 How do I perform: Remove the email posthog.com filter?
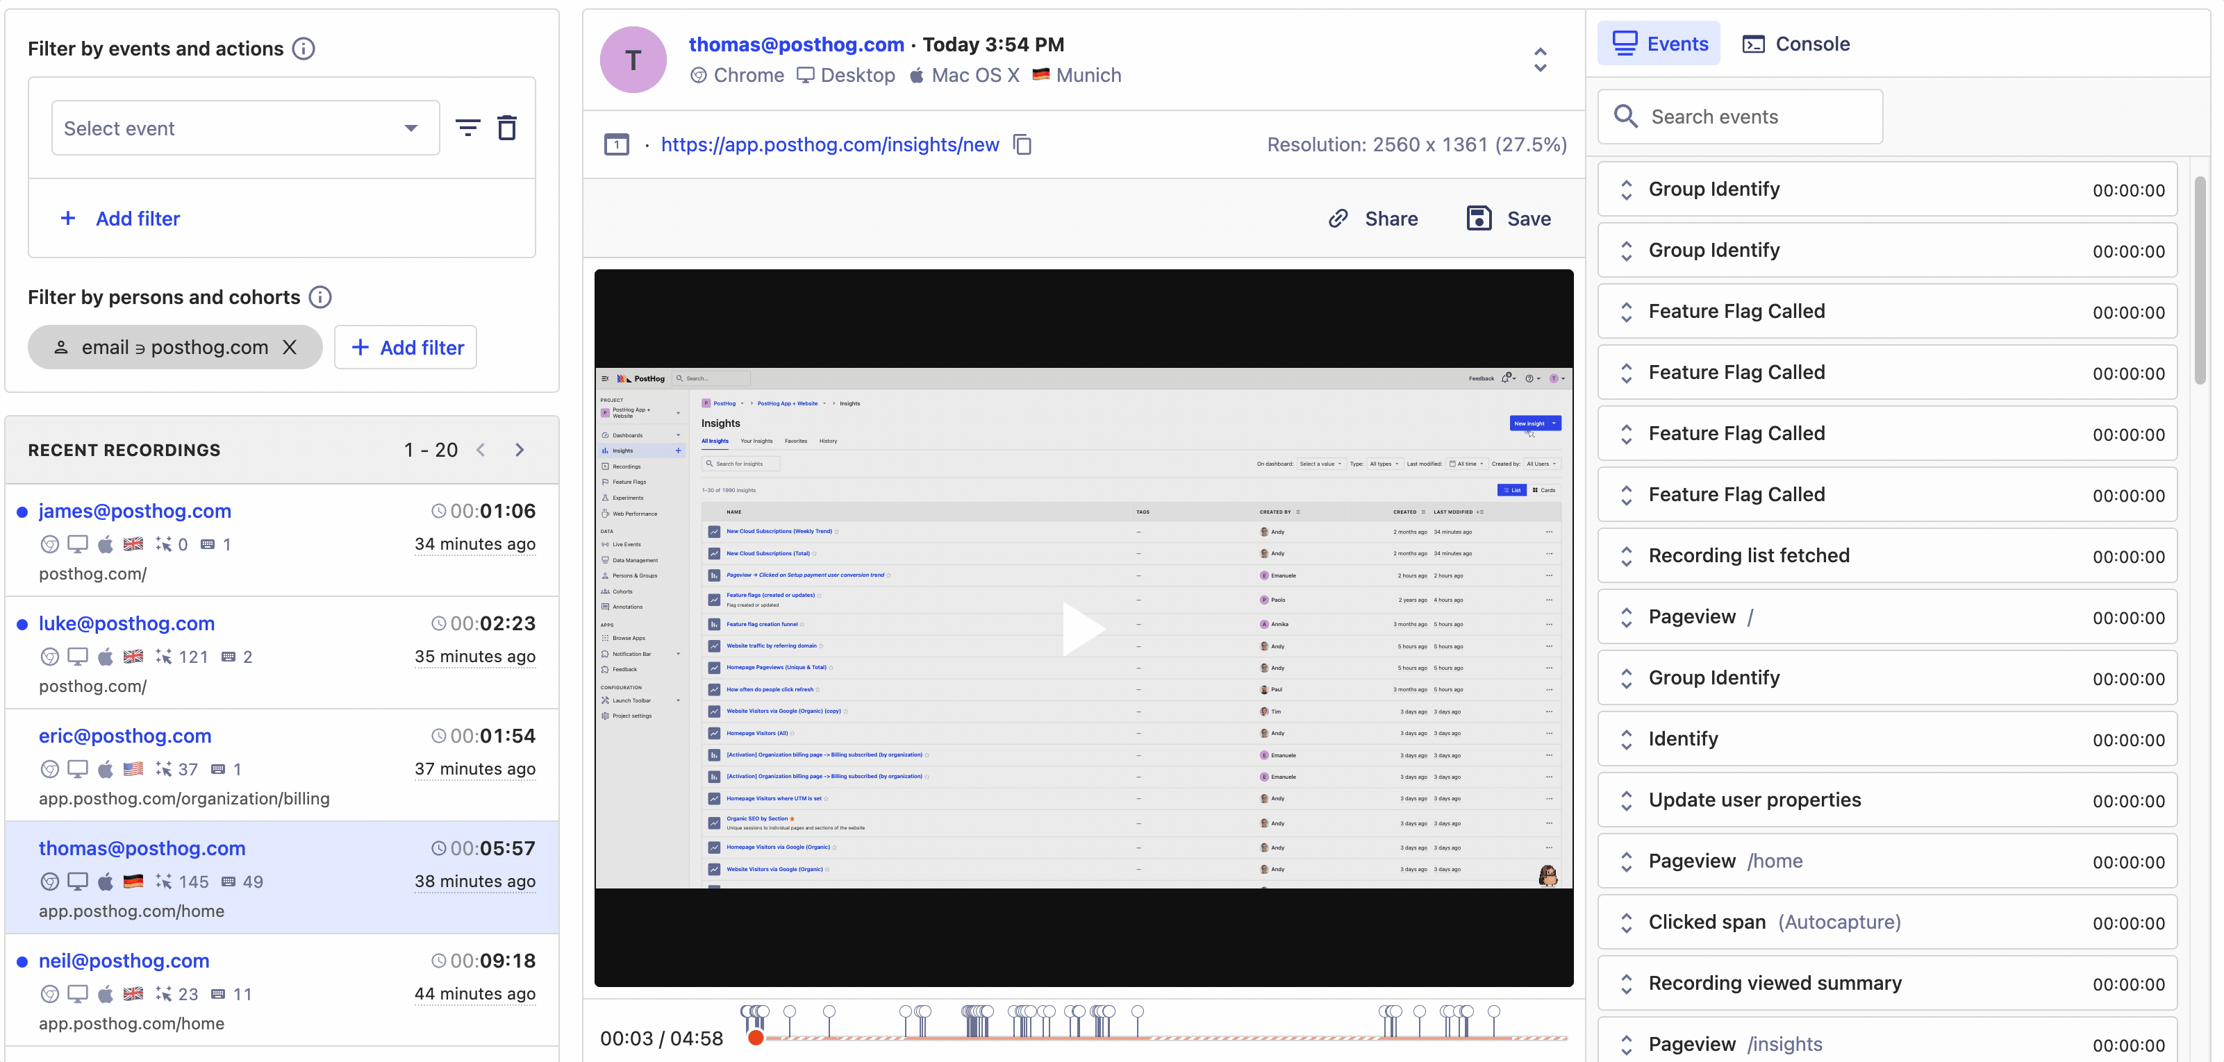289,347
